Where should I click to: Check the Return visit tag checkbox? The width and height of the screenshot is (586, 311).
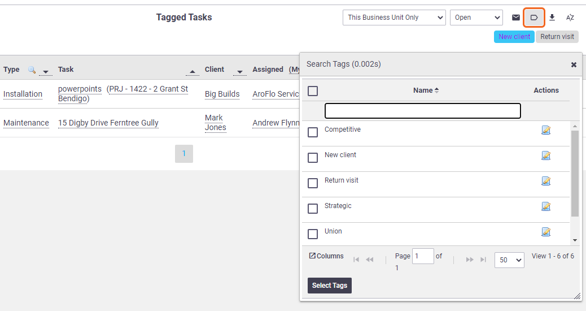[313, 183]
